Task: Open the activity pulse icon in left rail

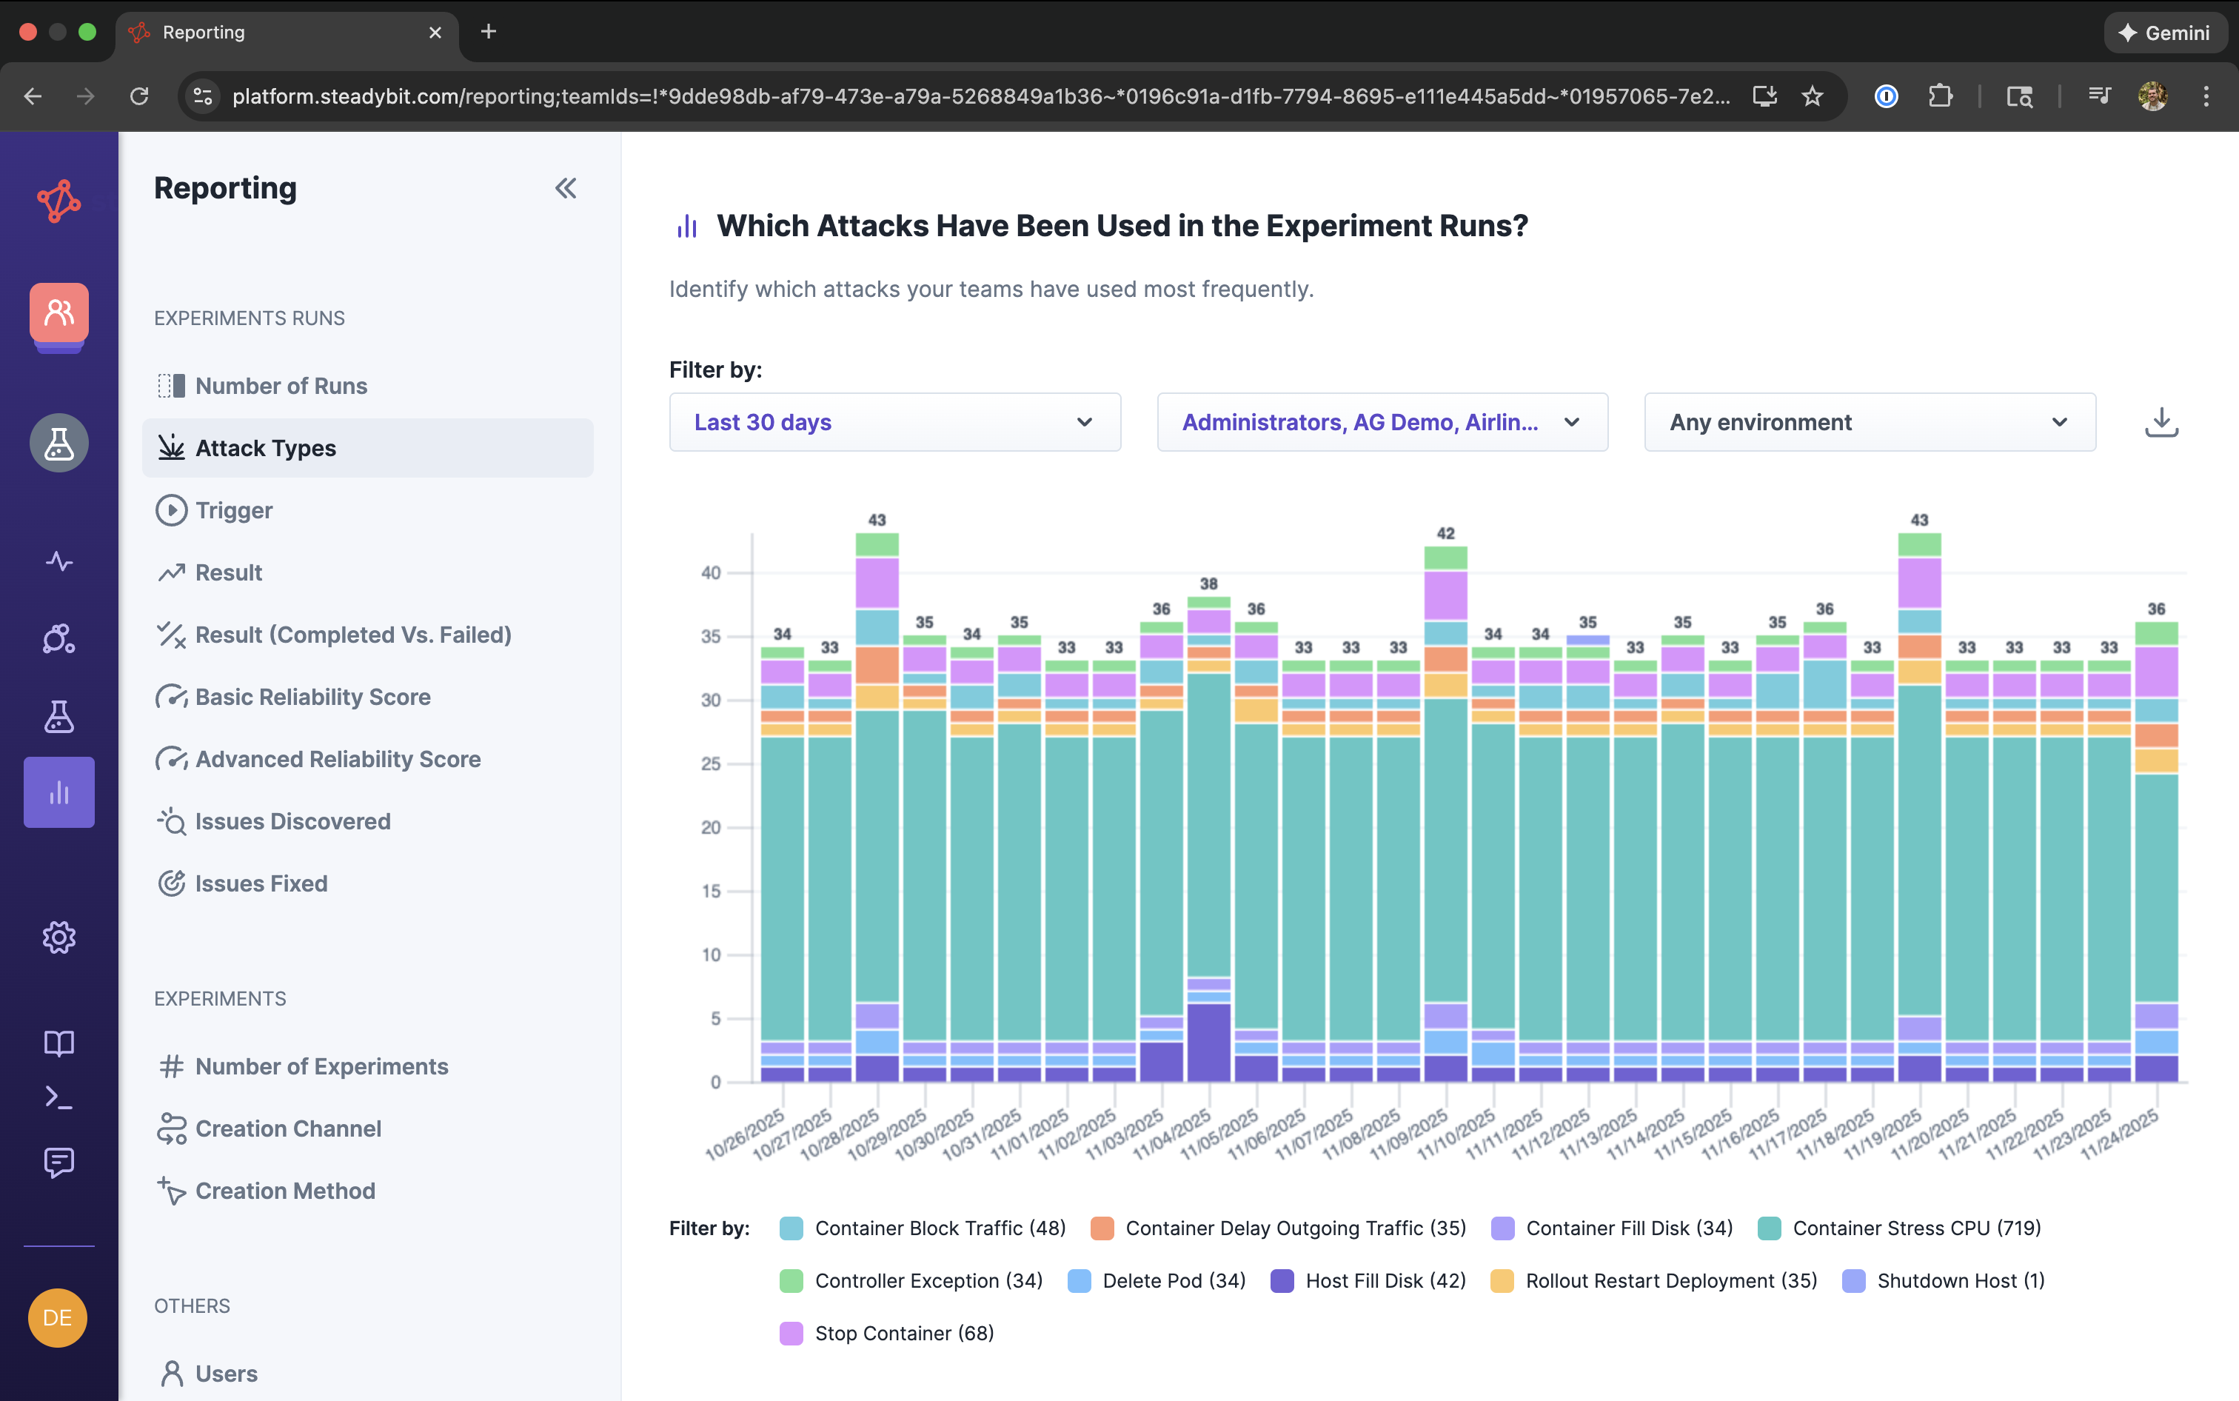Action: [58, 561]
